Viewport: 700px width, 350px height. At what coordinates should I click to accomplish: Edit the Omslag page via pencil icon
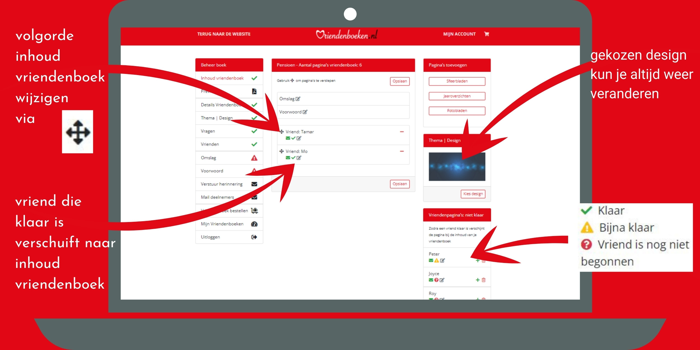coord(298,99)
